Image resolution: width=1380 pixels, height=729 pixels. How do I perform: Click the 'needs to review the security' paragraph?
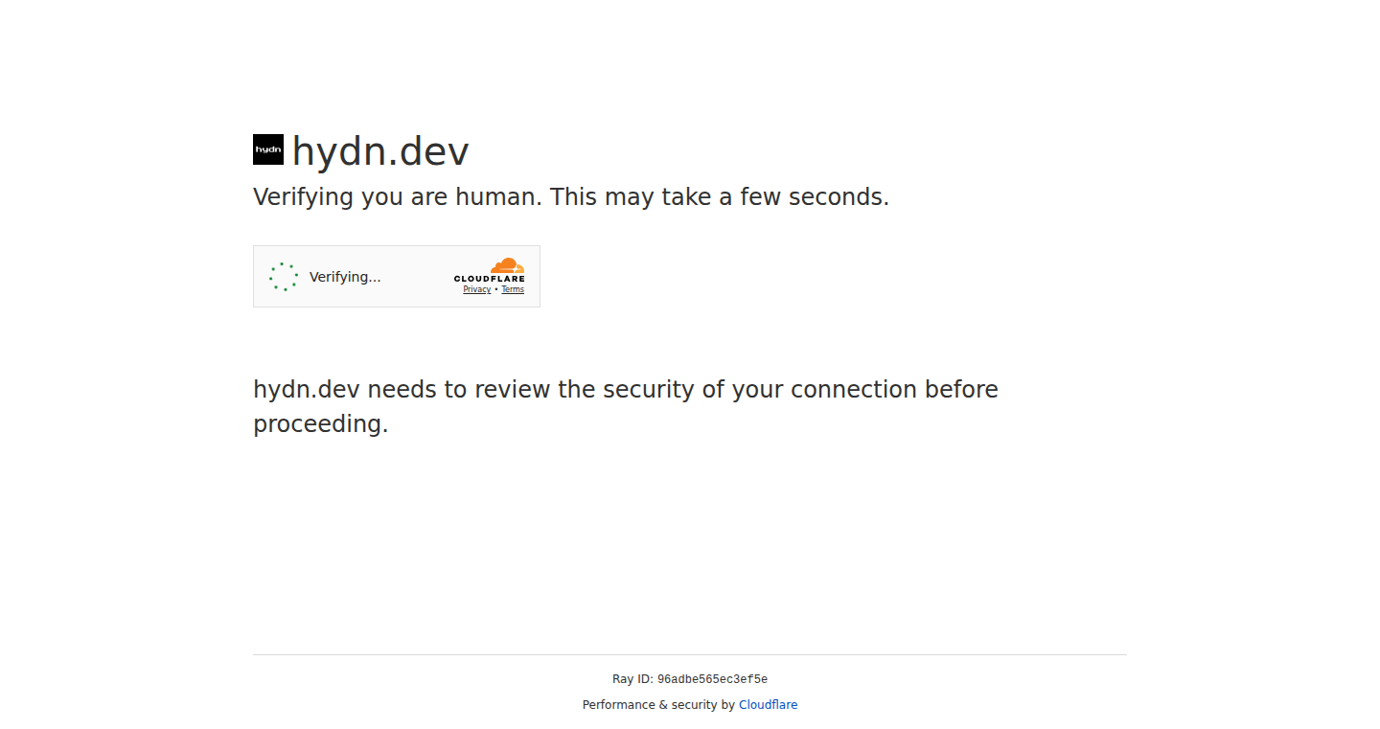(x=626, y=407)
